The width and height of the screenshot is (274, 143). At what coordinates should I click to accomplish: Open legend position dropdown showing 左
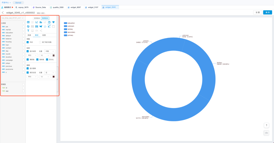[x=50, y=72]
